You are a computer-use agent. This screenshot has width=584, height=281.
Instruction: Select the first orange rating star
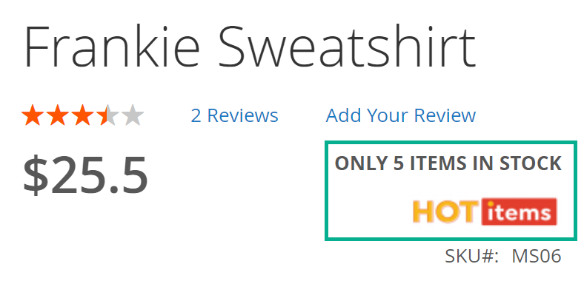(x=33, y=115)
